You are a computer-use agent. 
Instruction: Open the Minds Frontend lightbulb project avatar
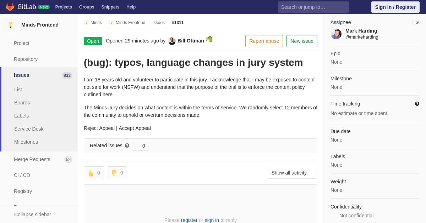coord(11,25)
